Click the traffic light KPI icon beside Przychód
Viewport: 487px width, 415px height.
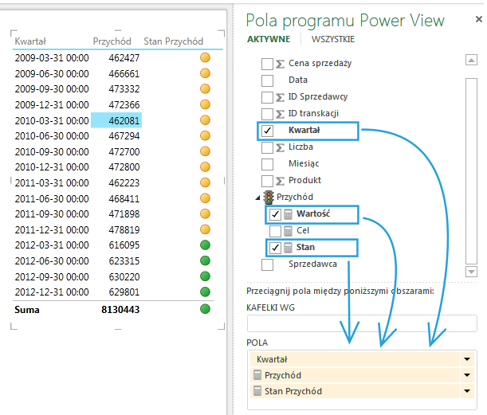(269, 198)
